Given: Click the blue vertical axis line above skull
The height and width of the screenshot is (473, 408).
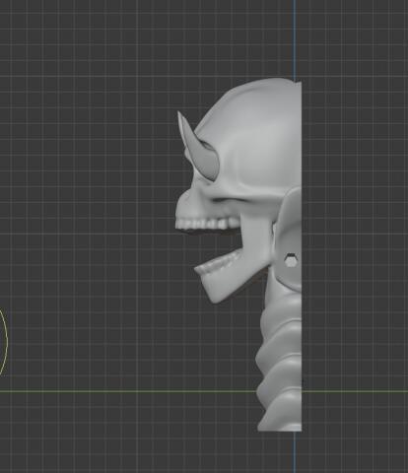Looking at the screenshot, I should pos(295,38).
